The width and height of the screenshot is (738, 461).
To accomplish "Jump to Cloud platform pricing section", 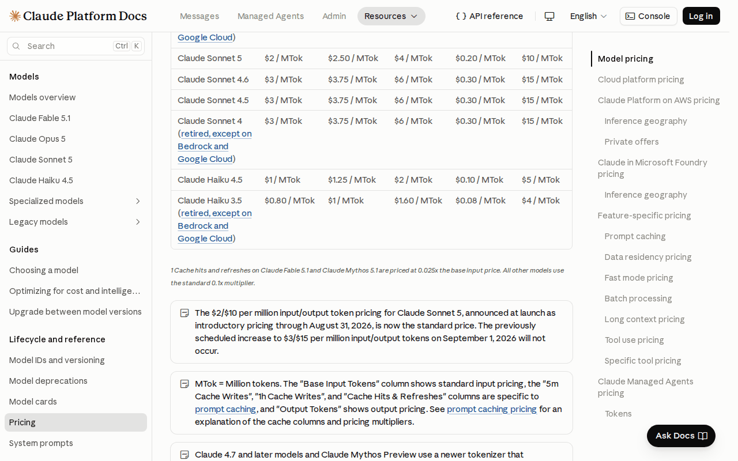I will (x=641, y=80).
